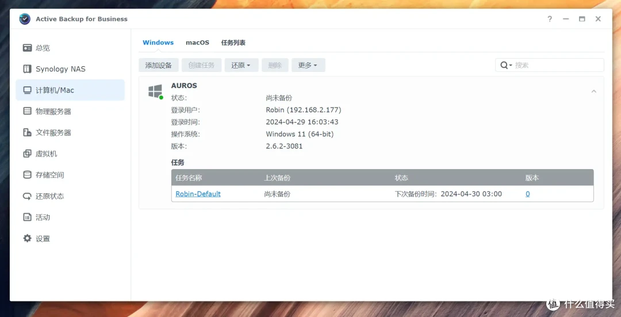The image size is (621, 317).
Task: Focus the 搜索 search field
Action: click(x=550, y=65)
